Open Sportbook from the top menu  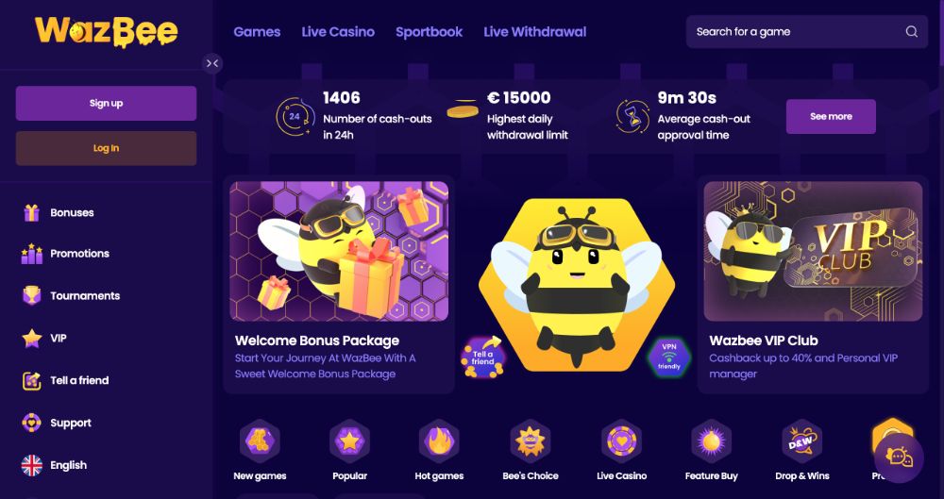tap(429, 32)
